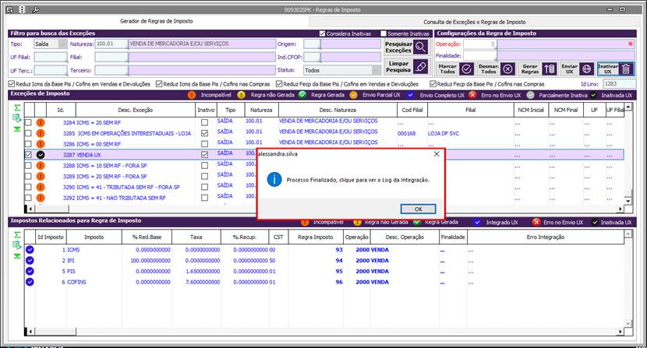Click the sum icon beside Exceções grid
This screenshot has width=647, height=348.
17,107
